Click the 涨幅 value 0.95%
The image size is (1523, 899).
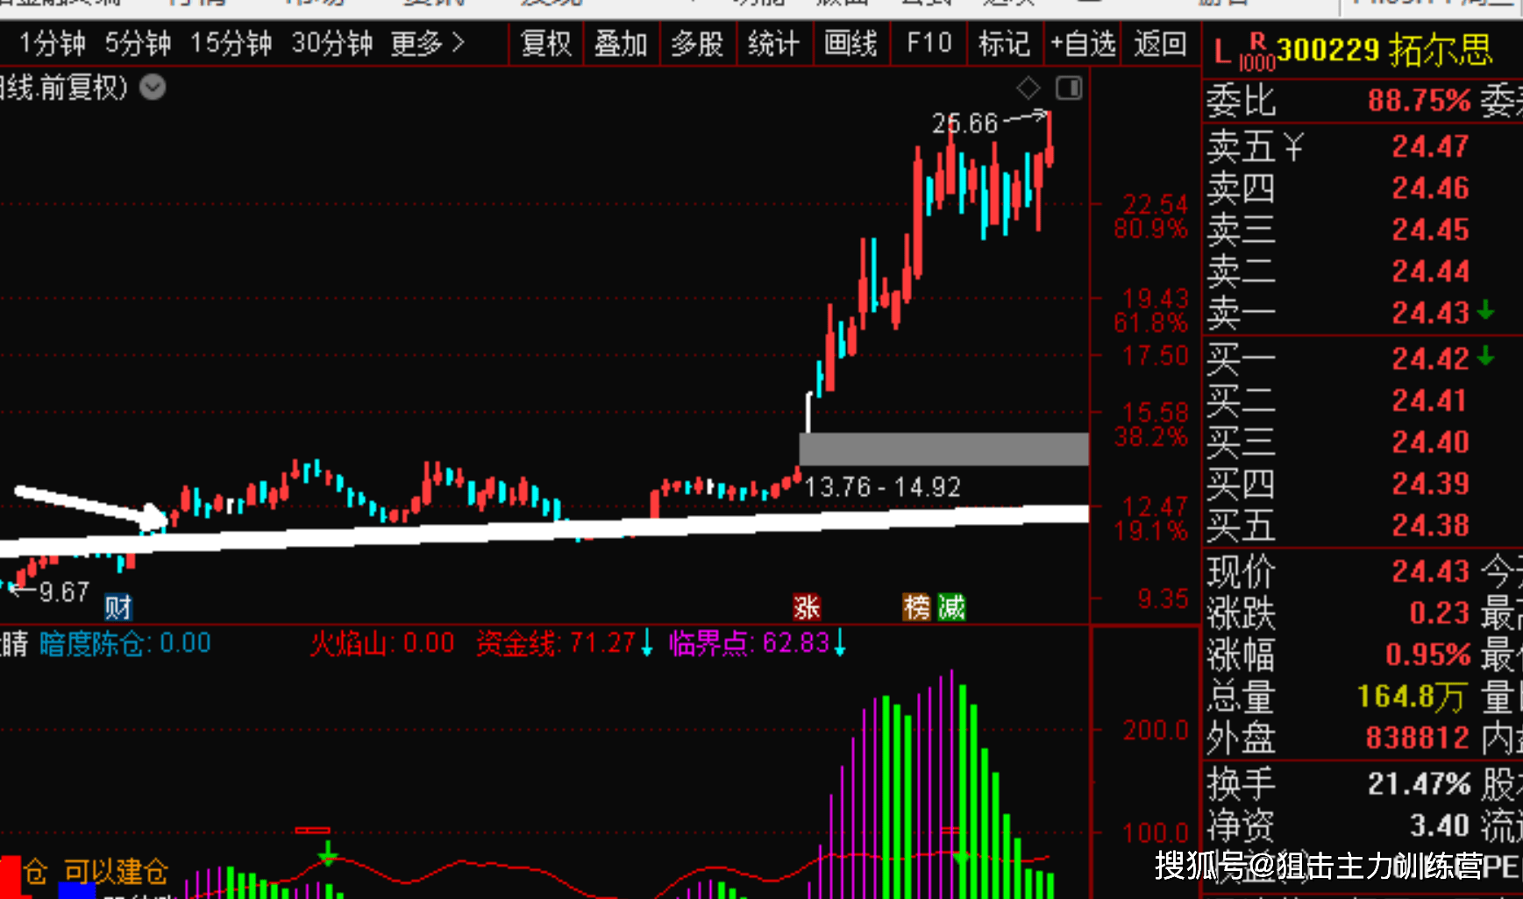coord(1427,655)
